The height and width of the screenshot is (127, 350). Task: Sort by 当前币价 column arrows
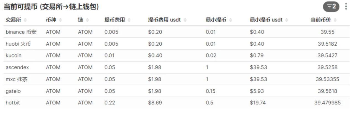(335, 20)
